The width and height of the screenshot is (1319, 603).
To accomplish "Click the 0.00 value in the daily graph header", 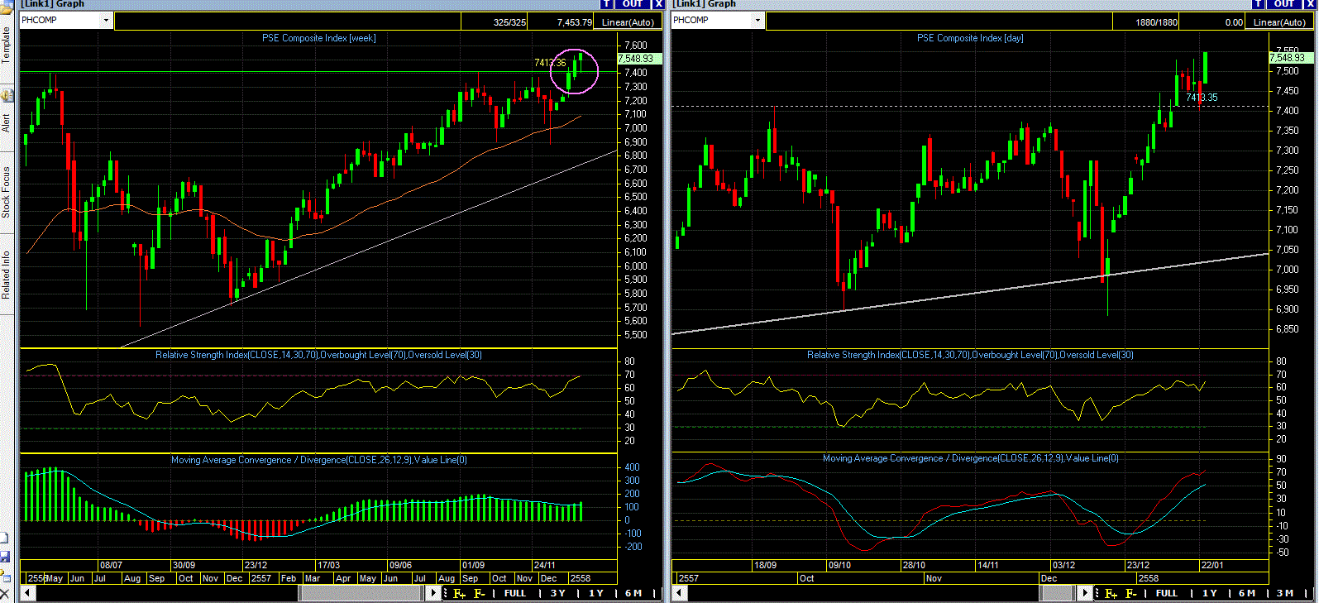I will pyautogui.click(x=1234, y=22).
